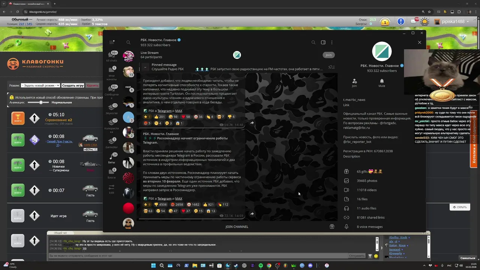
Task: Enter the Соревнование x2 race
Action: click(x=18, y=118)
